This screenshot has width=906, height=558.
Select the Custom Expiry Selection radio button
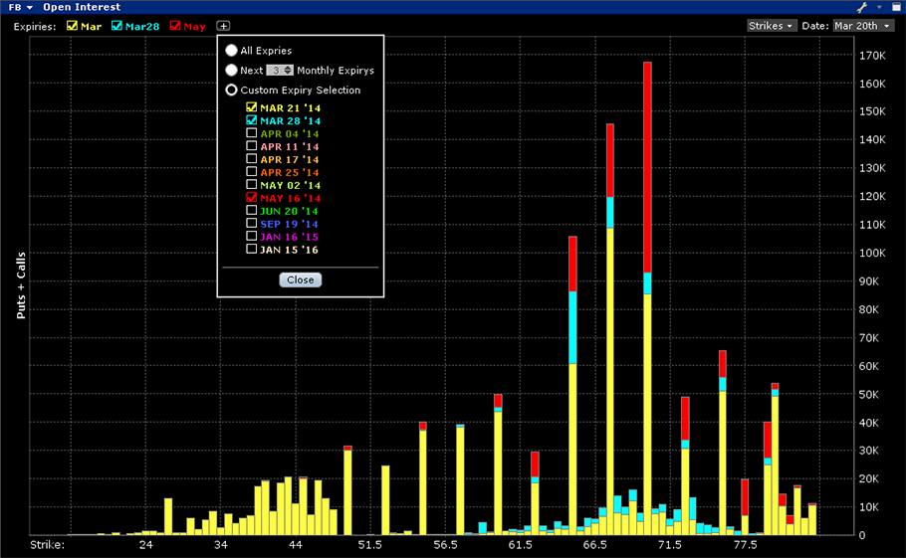pyautogui.click(x=231, y=91)
